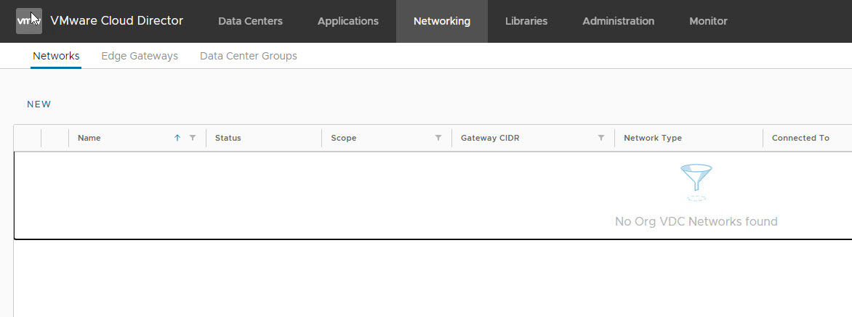
Task: Click the VMware logo icon
Action: click(29, 21)
